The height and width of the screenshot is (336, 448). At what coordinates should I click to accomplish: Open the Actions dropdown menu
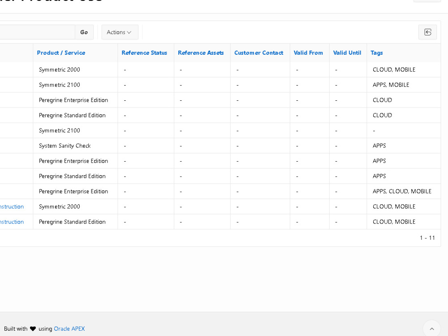[x=120, y=32]
